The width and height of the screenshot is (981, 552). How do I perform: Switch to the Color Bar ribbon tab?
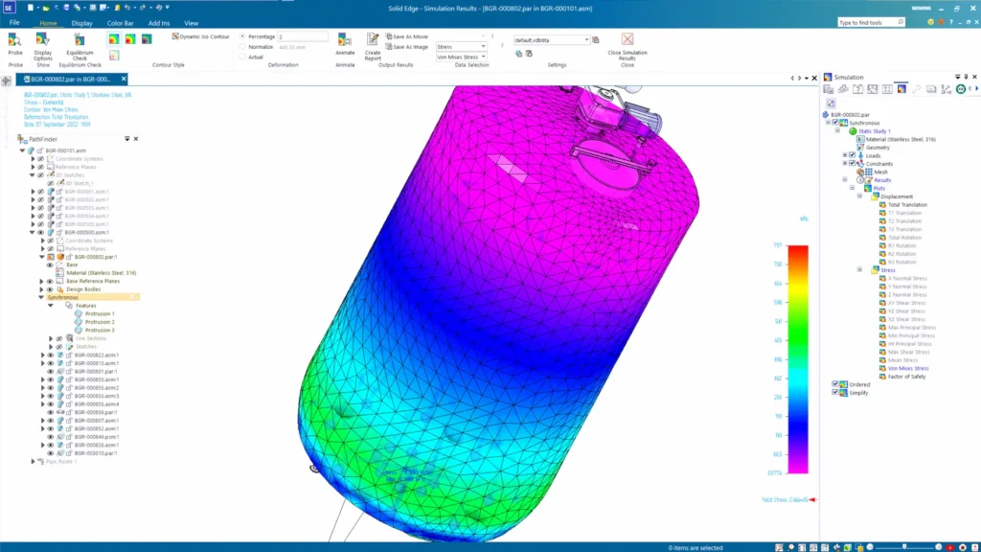(x=120, y=23)
